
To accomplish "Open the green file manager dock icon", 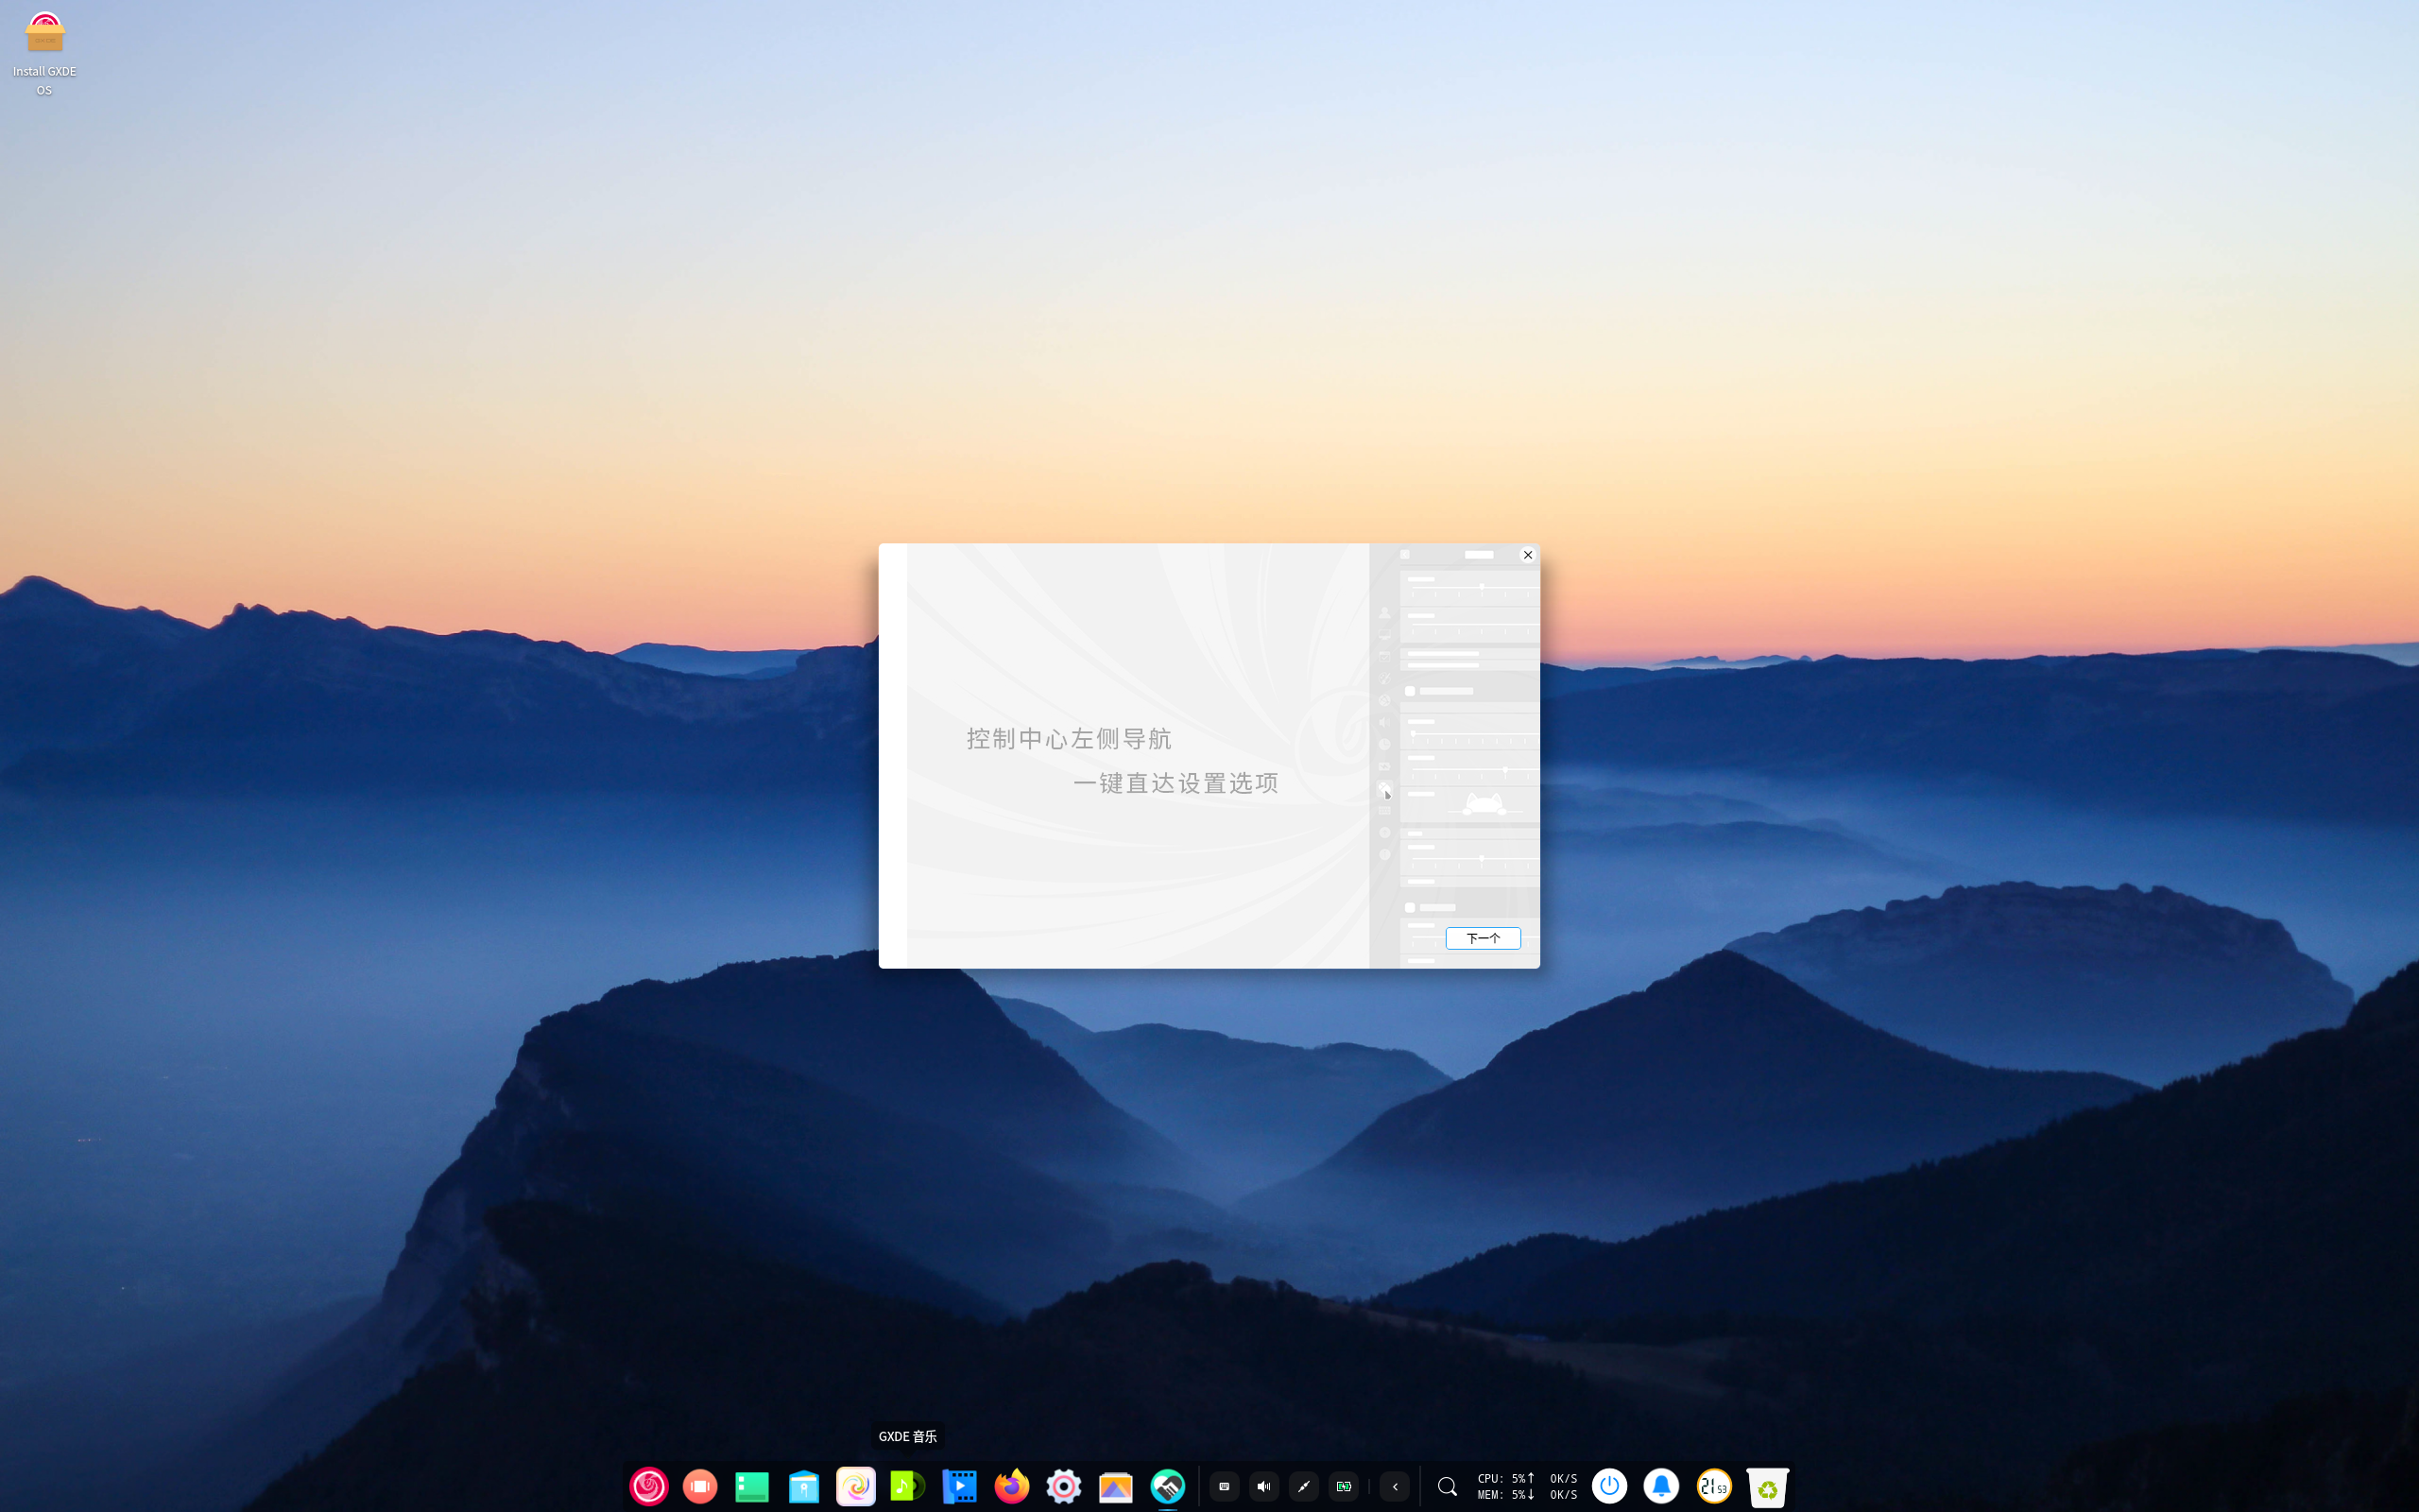I will click(752, 1486).
